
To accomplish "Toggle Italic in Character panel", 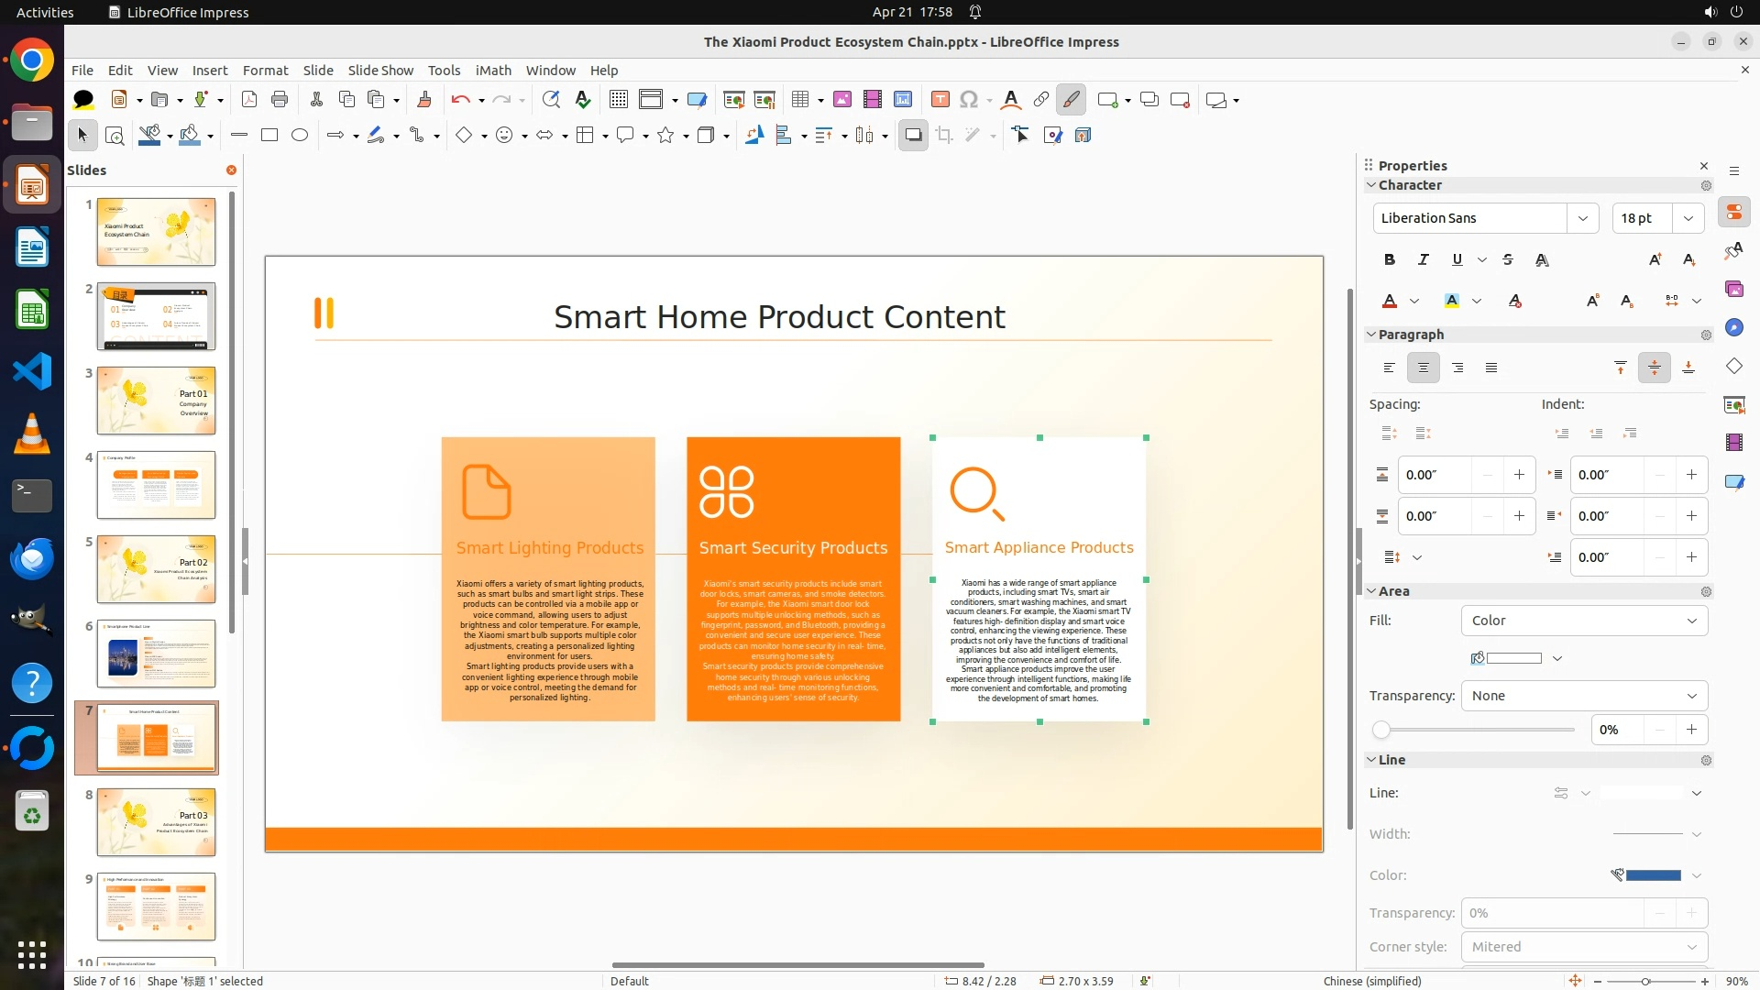I will [x=1424, y=260].
